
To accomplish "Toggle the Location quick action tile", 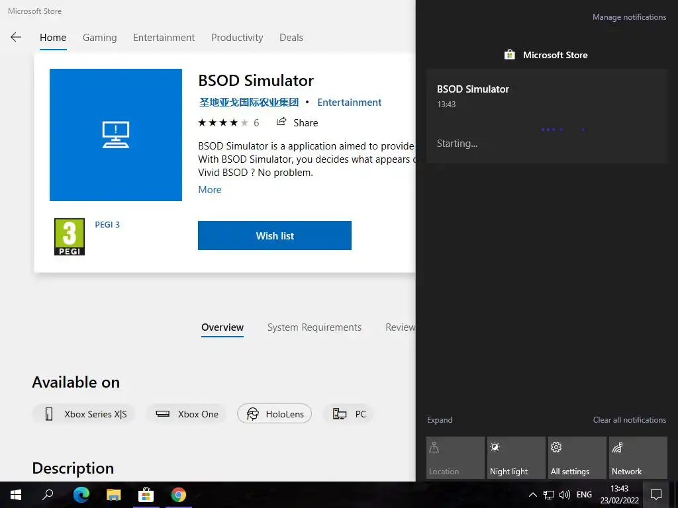I will pos(456,458).
